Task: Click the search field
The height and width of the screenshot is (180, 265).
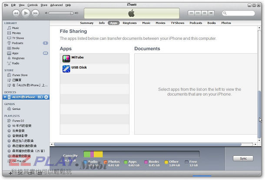Action: (x=238, y=13)
